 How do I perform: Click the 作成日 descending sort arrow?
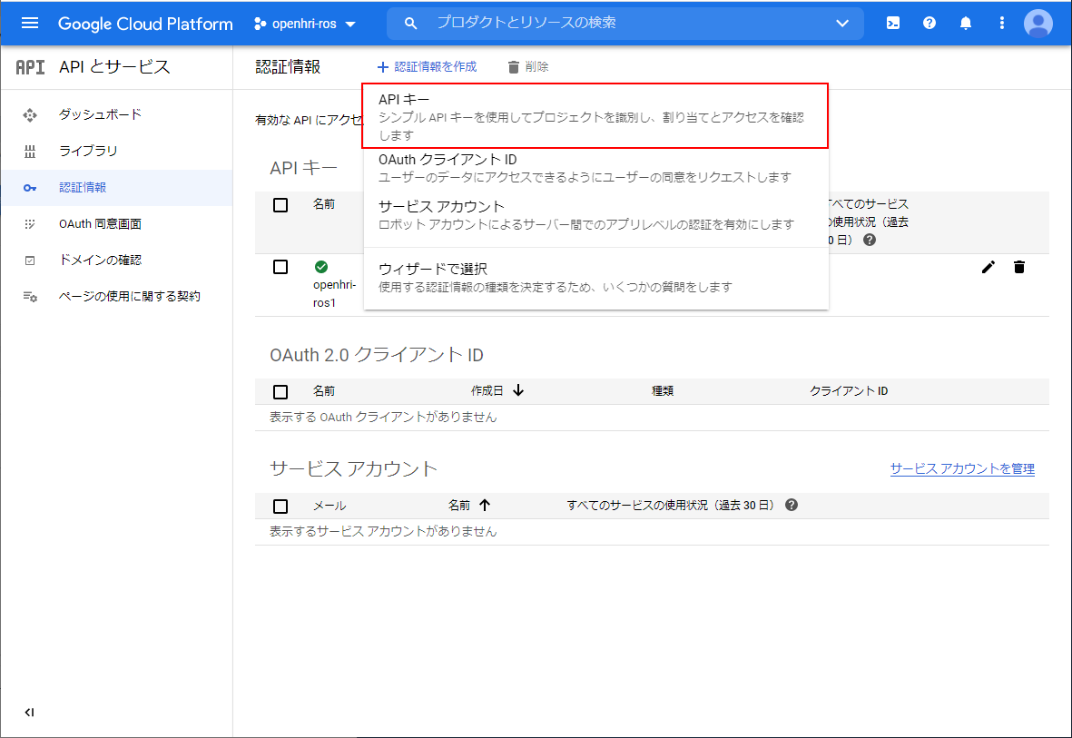pos(518,390)
